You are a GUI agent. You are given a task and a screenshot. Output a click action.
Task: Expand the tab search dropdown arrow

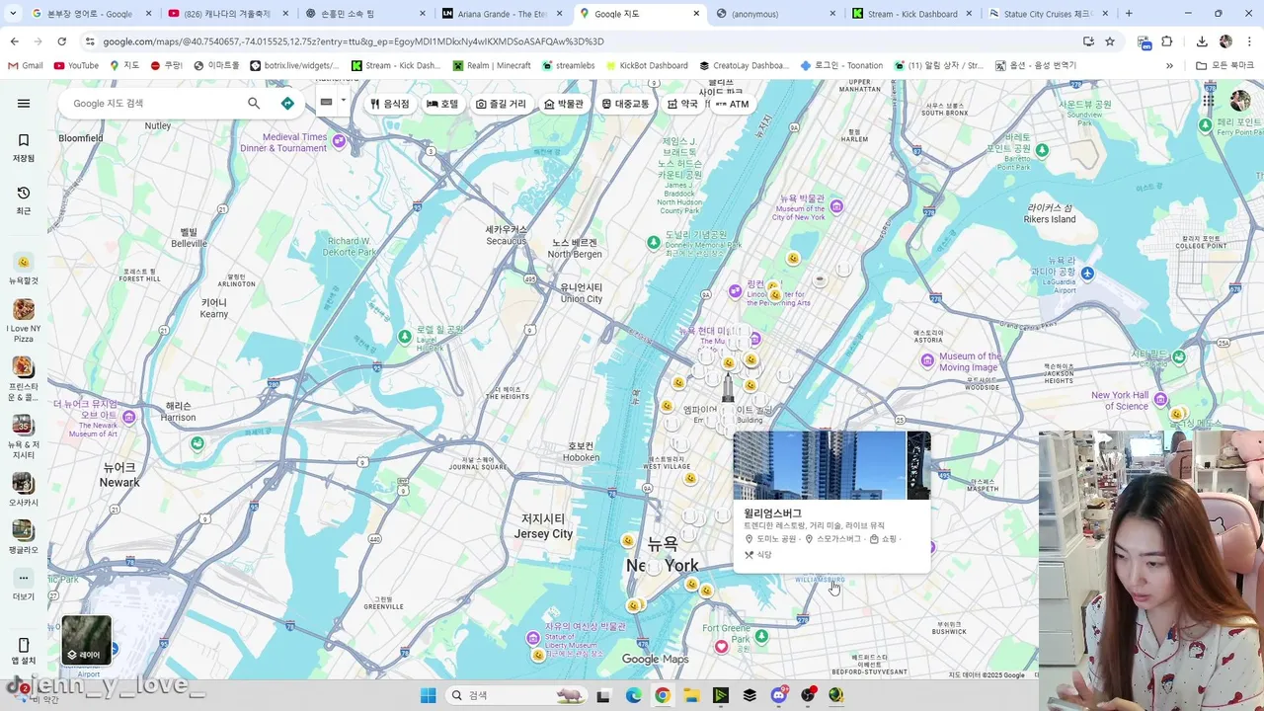pos(12,14)
